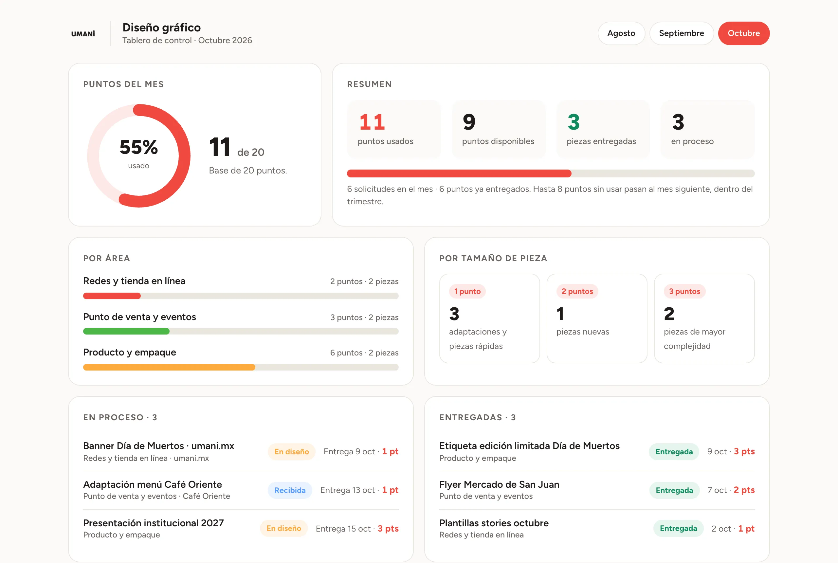Click the EN PROCESO · 3 heading
This screenshot has width=838, height=563.
pos(120,417)
